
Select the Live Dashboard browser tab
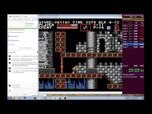coord(16,17)
